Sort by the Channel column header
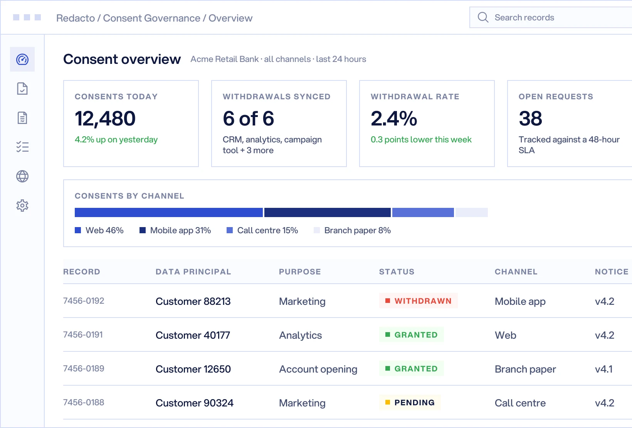Image resolution: width=632 pixels, height=428 pixels. pyautogui.click(x=516, y=272)
